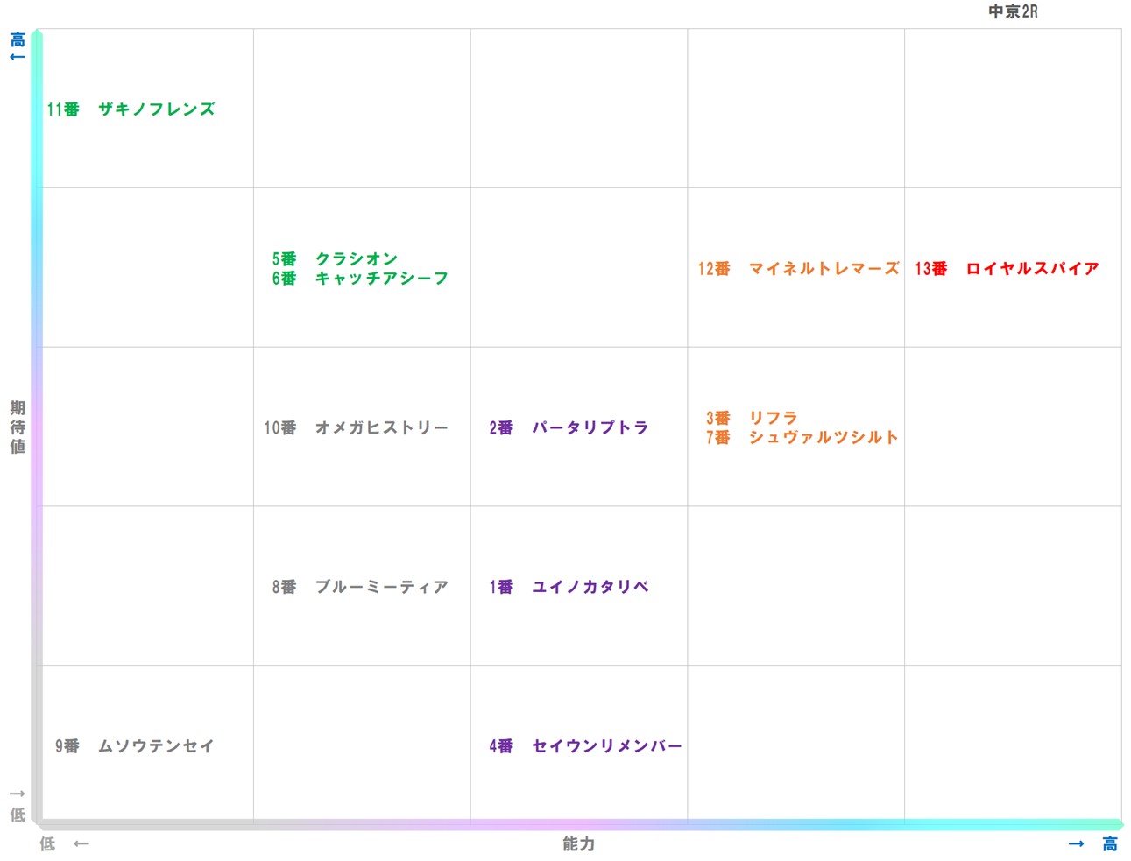Click the horizontal gradient axis bar
Viewport: 1131px width, 861px height.
point(578,824)
